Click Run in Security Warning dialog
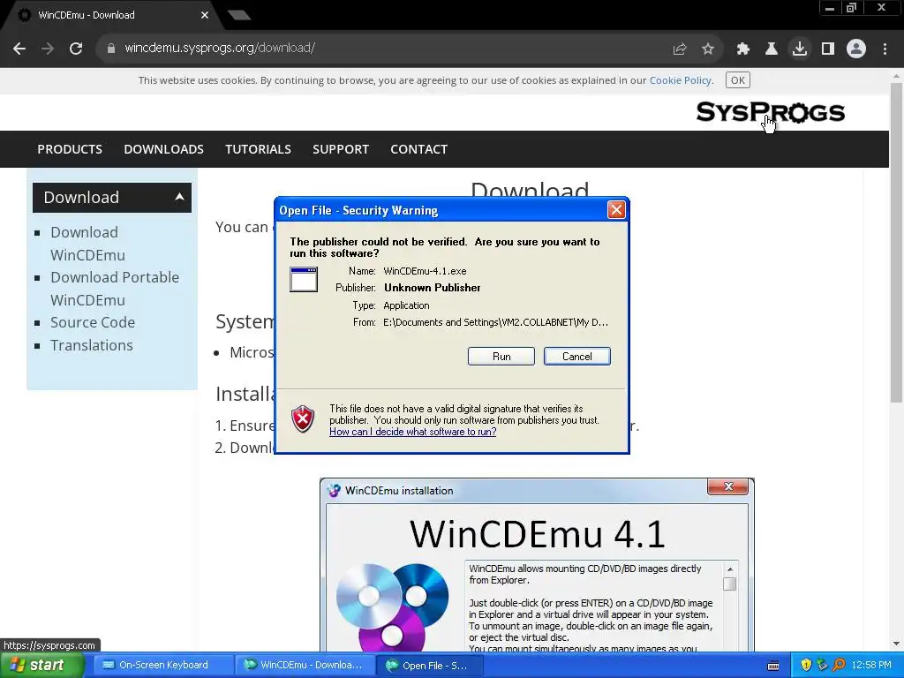 click(x=501, y=357)
